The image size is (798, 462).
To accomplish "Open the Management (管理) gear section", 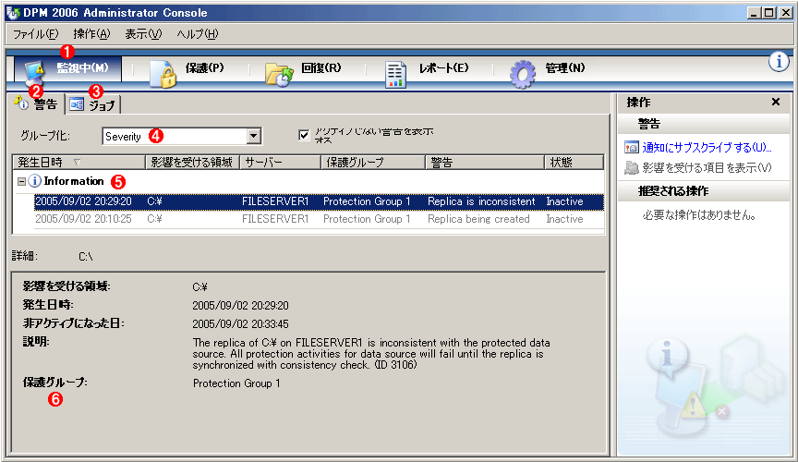I will [547, 73].
